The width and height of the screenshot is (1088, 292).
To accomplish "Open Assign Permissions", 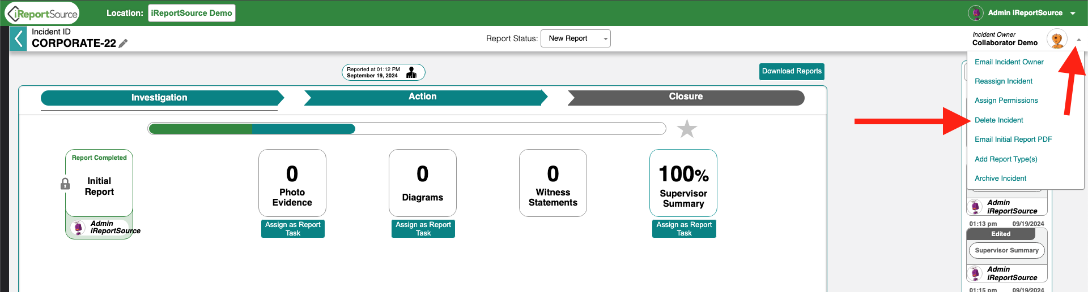I will (x=1006, y=101).
